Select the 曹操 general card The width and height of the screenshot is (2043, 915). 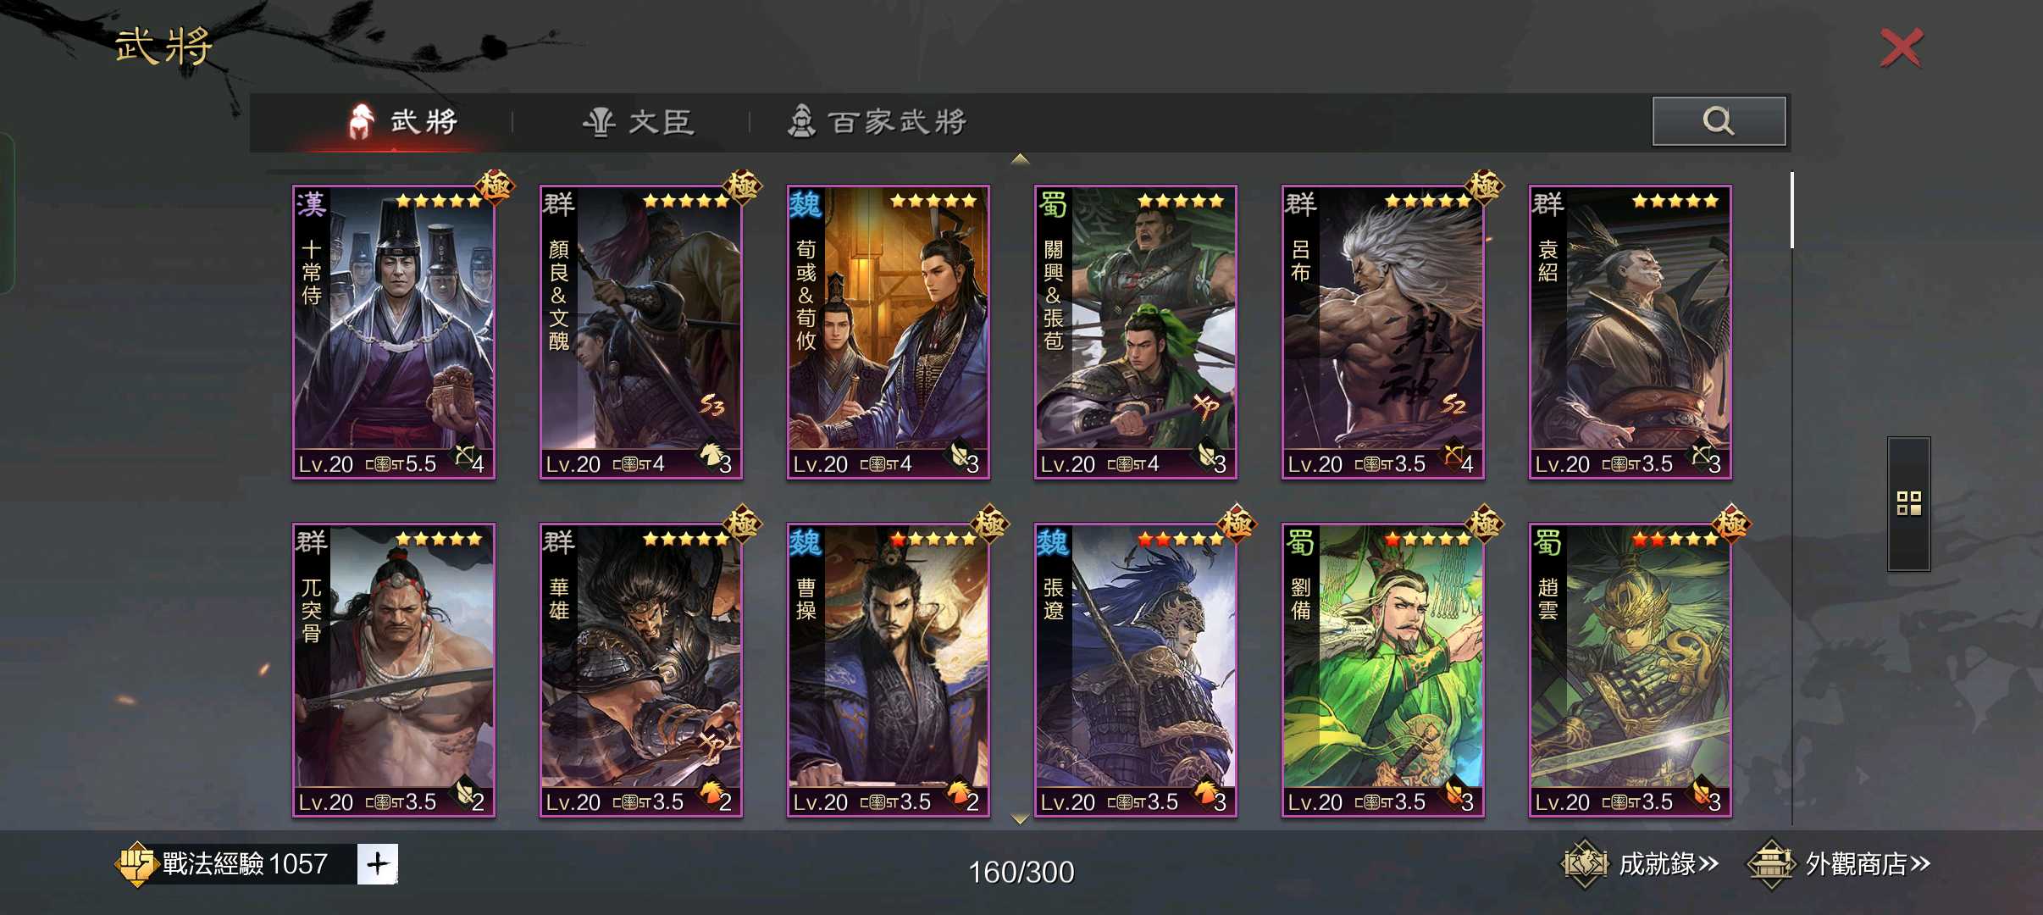pos(888,670)
